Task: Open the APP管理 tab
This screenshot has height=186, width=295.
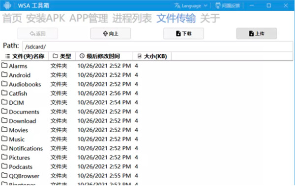Action: (89, 19)
